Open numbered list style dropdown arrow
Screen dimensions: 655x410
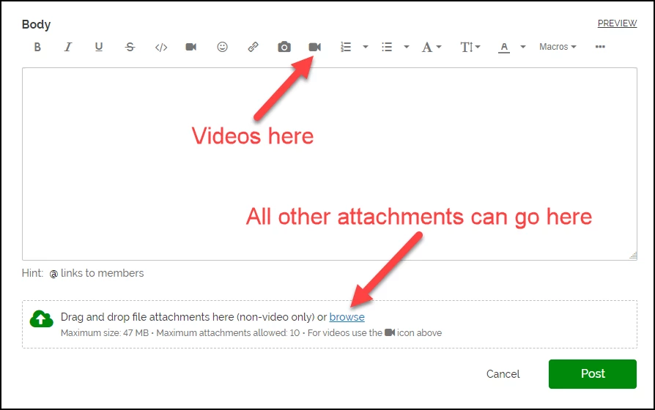[366, 47]
